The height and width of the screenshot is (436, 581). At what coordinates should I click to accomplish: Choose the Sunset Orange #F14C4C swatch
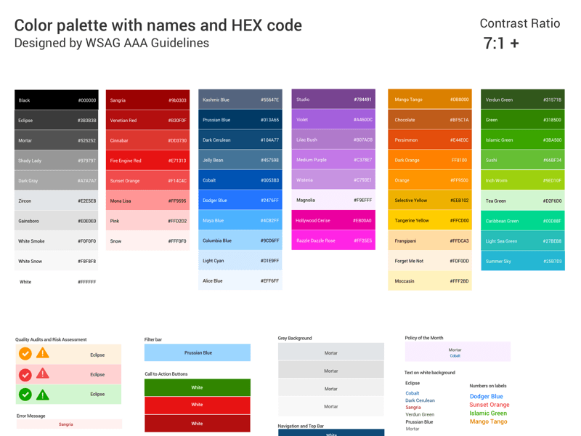(x=148, y=180)
